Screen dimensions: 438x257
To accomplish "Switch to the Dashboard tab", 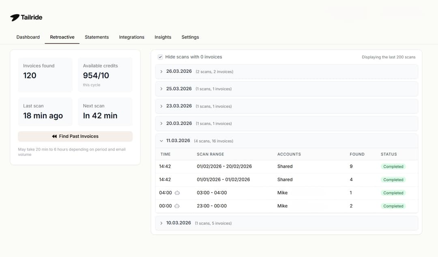I will (x=28, y=37).
